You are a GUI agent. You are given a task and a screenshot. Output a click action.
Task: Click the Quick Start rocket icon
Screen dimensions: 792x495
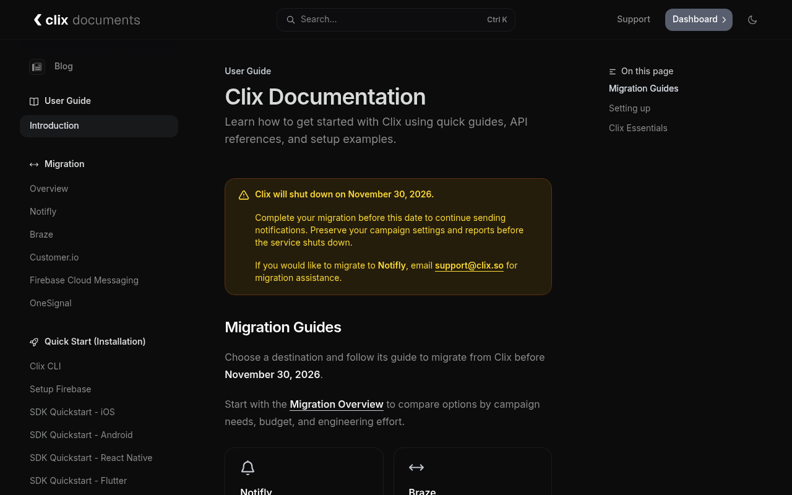tap(34, 342)
